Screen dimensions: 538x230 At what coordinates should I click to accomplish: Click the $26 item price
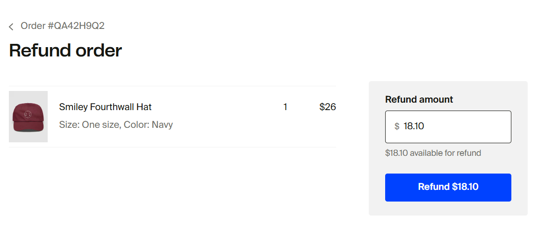click(x=327, y=107)
